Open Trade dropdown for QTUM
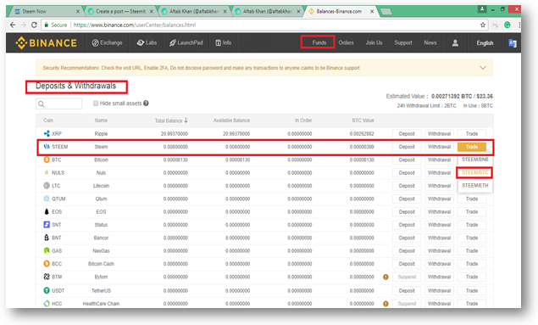 point(472,199)
